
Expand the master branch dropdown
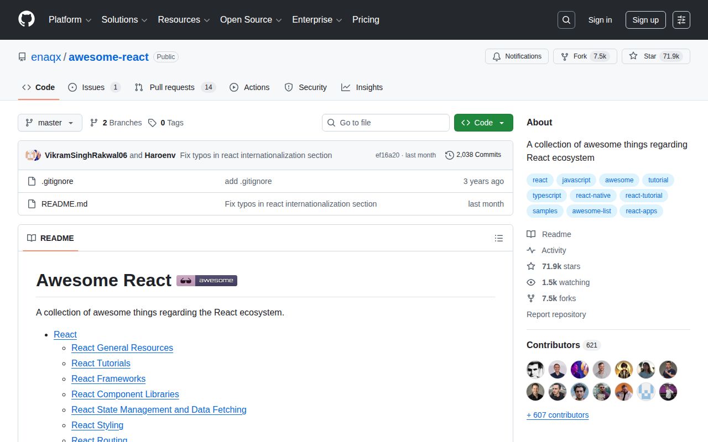coord(50,123)
